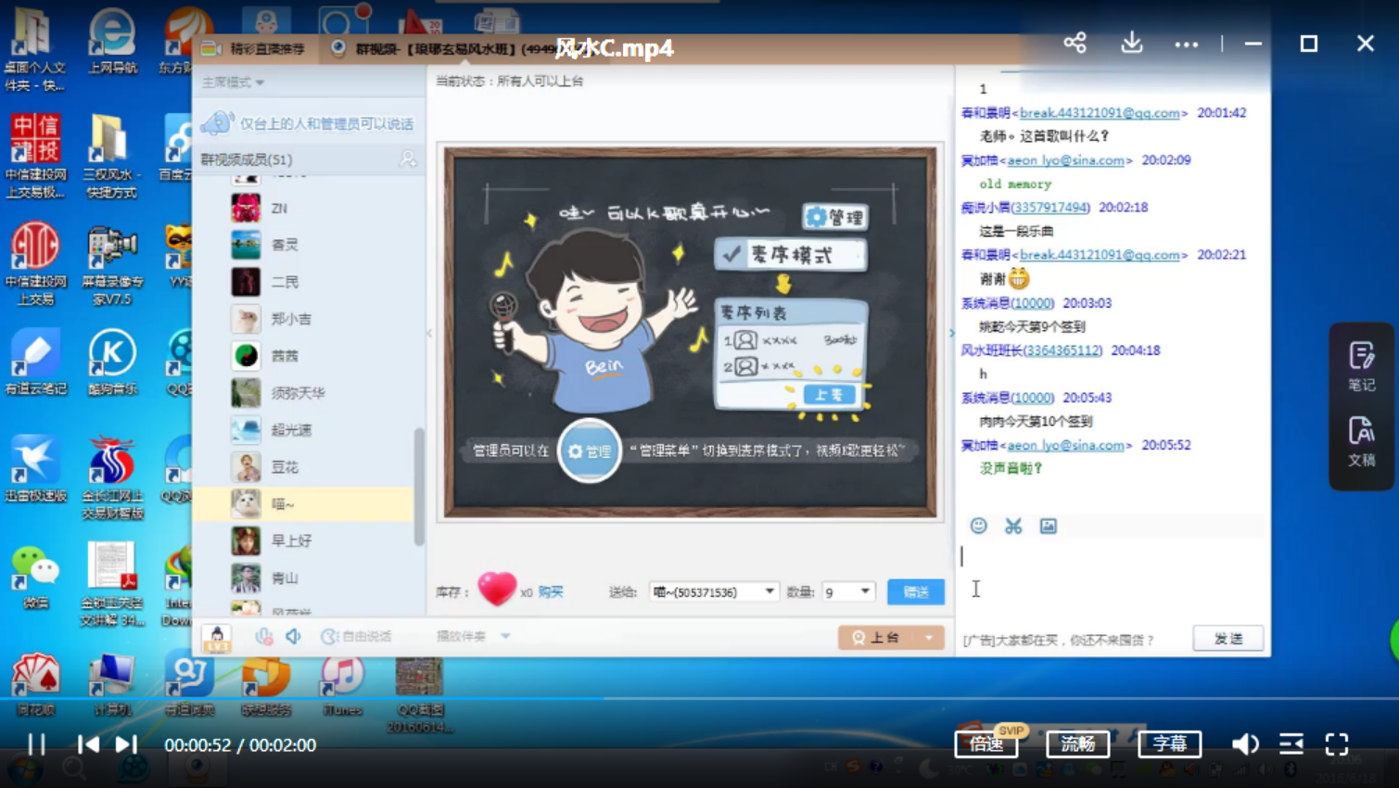Image resolution: width=1399 pixels, height=788 pixels.
Task: Download the video with the download icon
Action: [x=1131, y=43]
